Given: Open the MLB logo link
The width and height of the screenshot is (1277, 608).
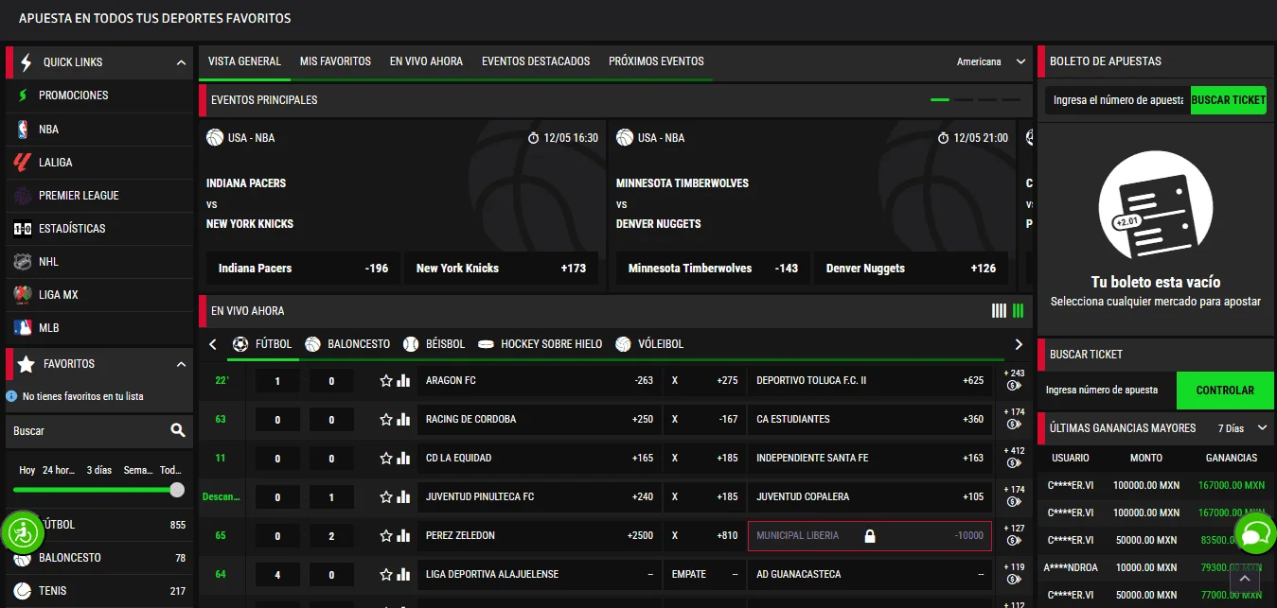Looking at the screenshot, I should tap(23, 328).
